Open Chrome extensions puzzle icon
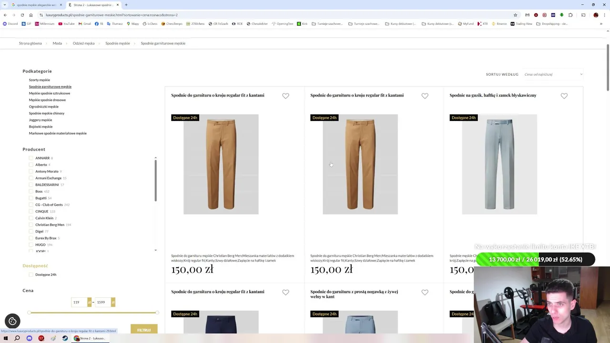 pos(570,15)
